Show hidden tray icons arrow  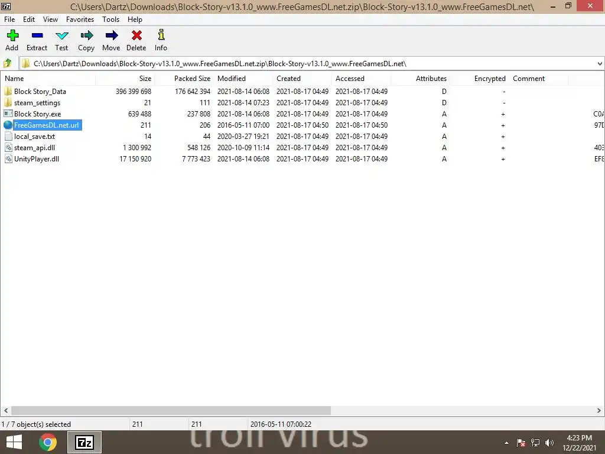pos(506,443)
